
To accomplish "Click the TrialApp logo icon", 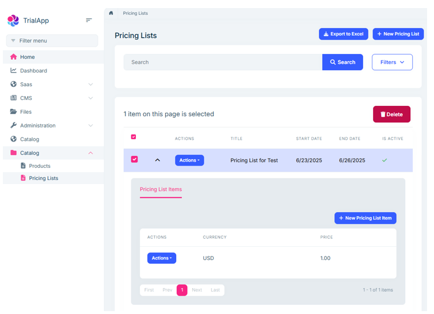I will click(x=13, y=21).
